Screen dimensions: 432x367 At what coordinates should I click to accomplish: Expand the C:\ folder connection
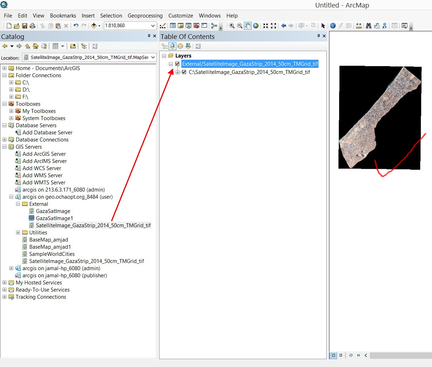11,83
